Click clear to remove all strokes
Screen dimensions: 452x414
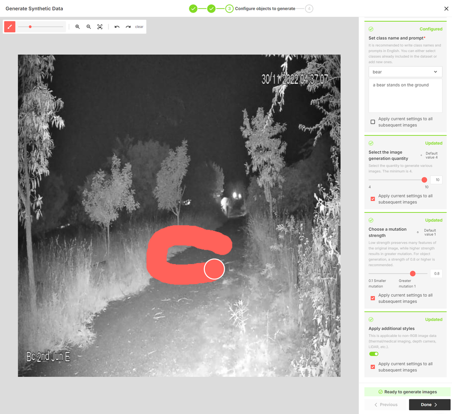click(x=139, y=27)
